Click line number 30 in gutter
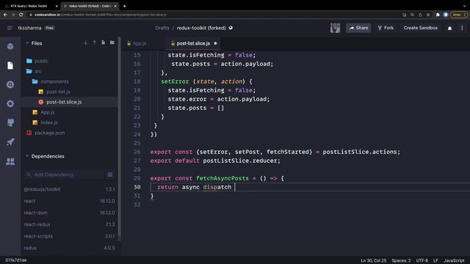This screenshot has width=470, height=264. pyautogui.click(x=137, y=187)
